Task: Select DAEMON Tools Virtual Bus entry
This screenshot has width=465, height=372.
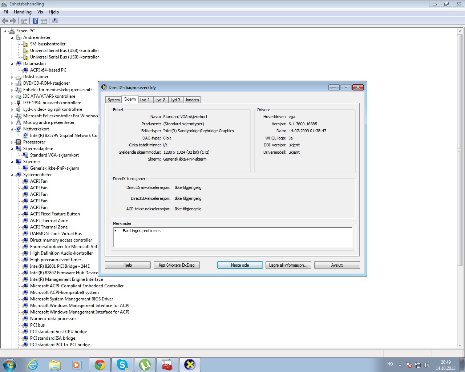Action: [x=56, y=234]
